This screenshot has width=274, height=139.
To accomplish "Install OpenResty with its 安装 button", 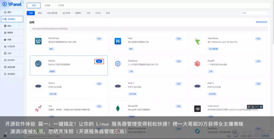I will [x=258, y=39].
